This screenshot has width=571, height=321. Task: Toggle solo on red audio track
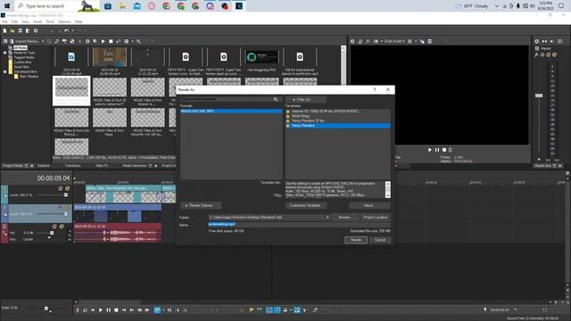(62, 226)
